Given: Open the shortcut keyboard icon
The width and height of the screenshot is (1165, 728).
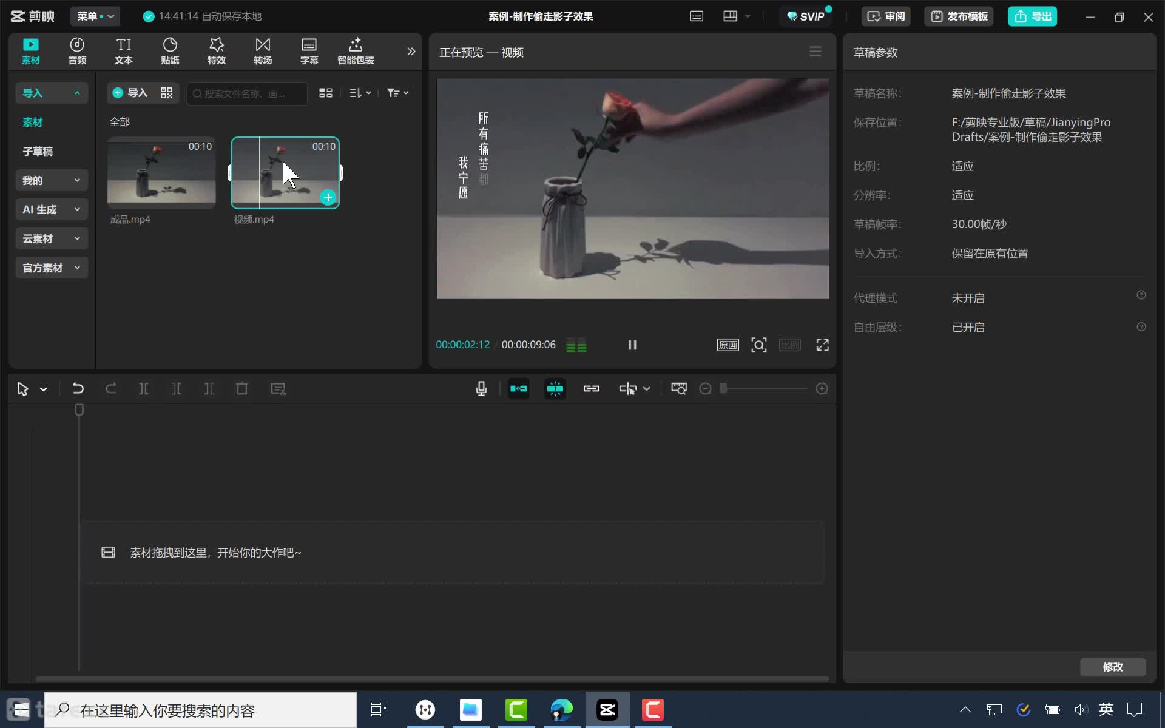Looking at the screenshot, I should [x=697, y=16].
